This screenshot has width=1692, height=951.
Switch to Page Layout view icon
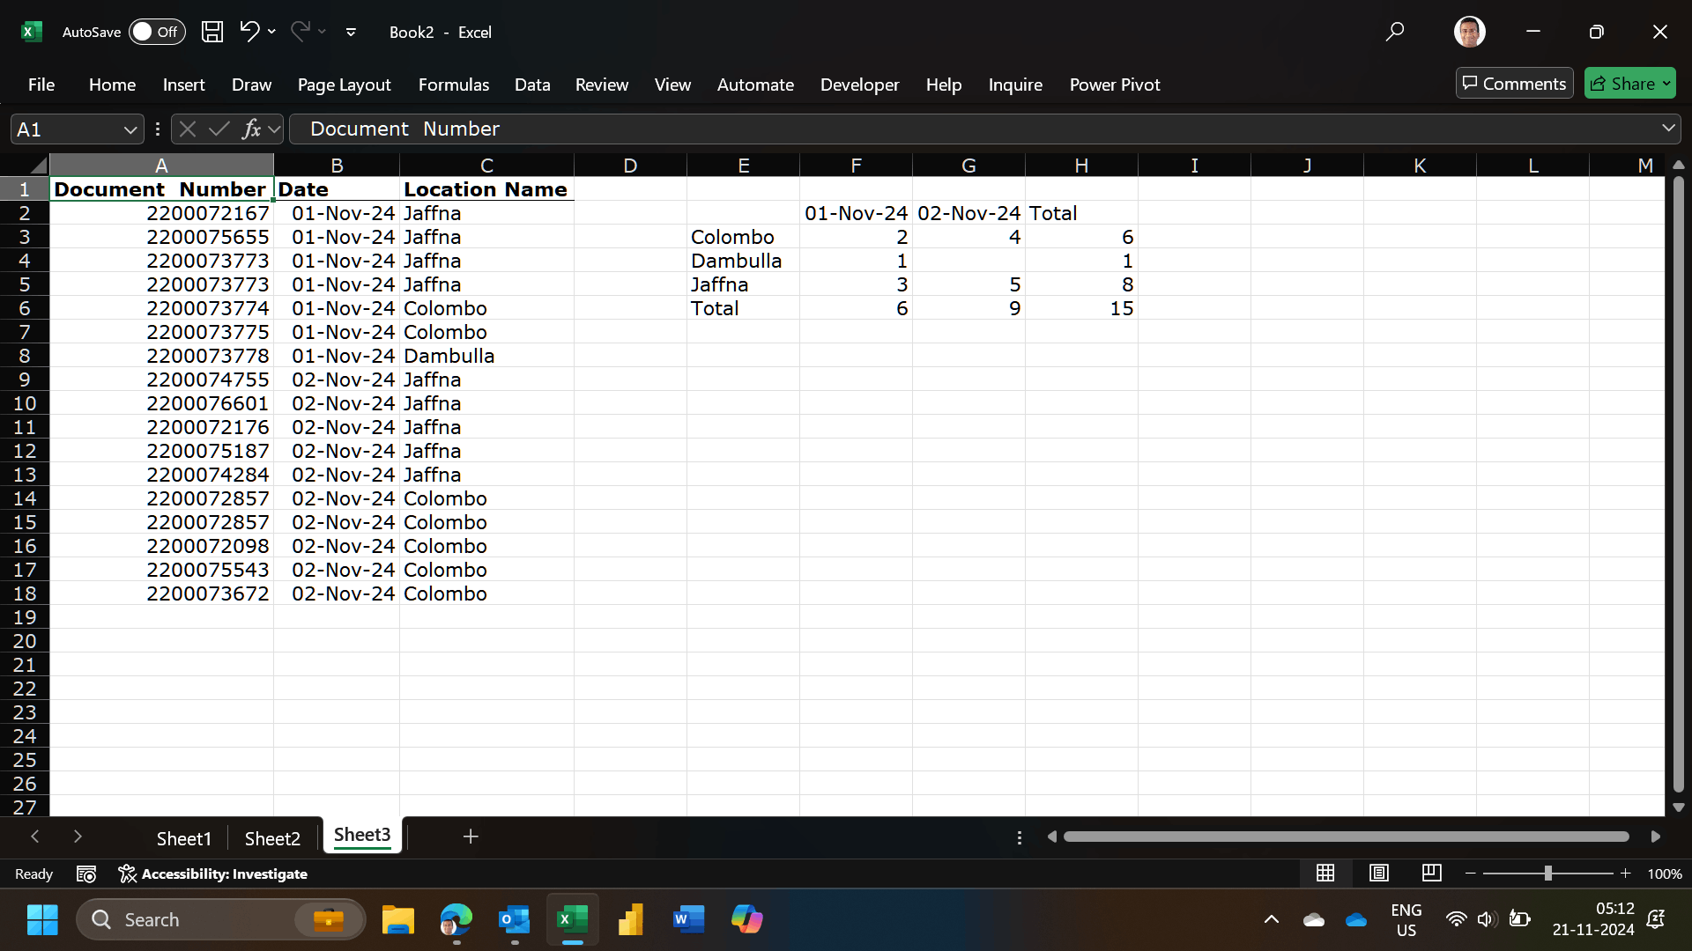coord(1379,873)
